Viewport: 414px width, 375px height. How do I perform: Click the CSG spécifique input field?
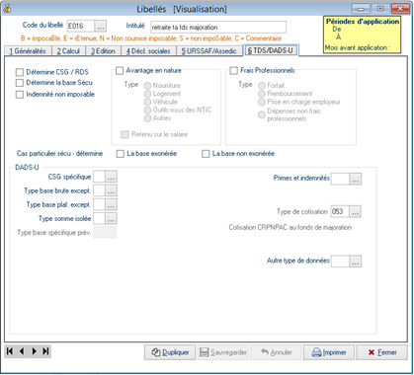pyautogui.click(x=99, y=177)
